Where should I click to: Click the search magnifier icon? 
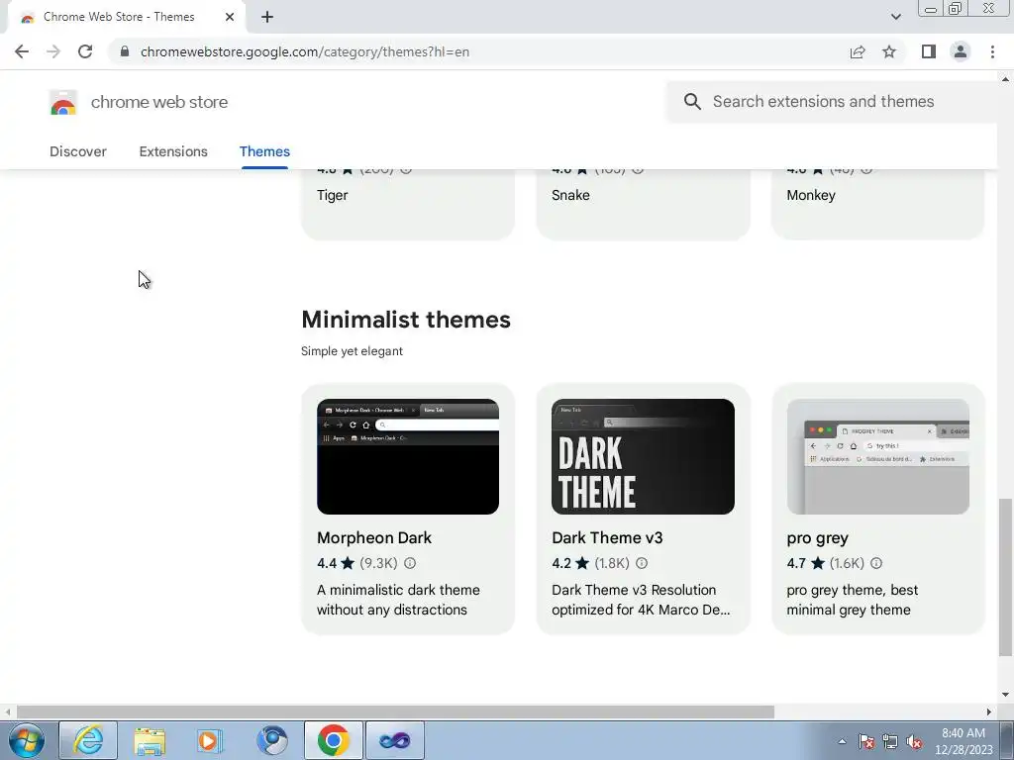(x=692, y=102)
